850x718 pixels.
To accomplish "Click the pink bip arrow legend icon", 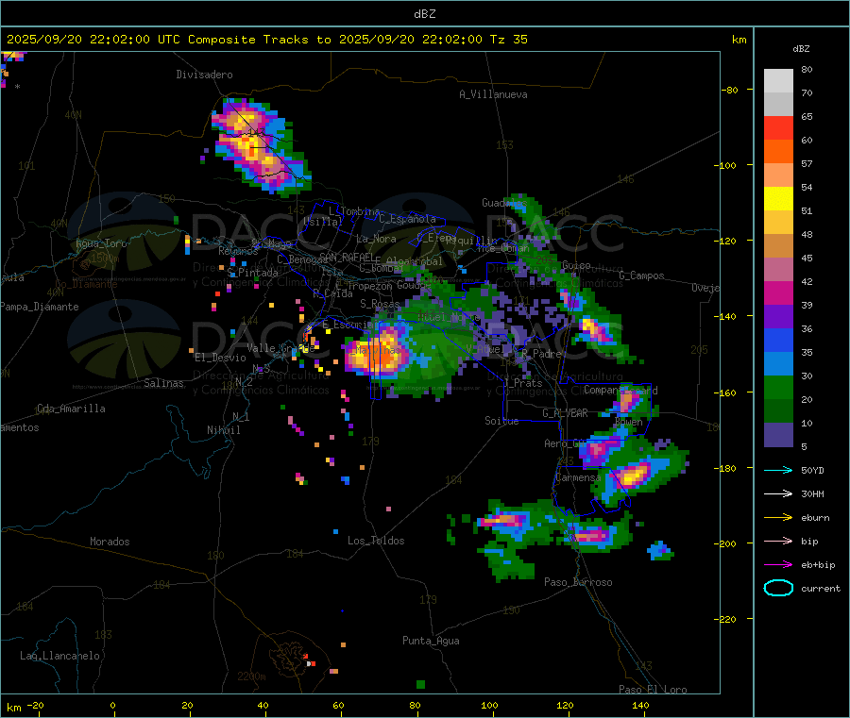I will pos(778,541).
